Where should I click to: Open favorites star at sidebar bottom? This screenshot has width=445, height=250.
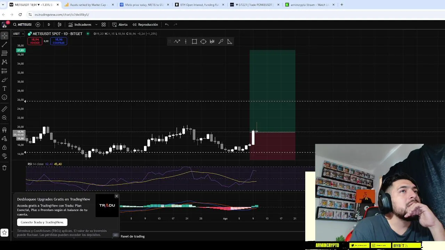(5, 233)
